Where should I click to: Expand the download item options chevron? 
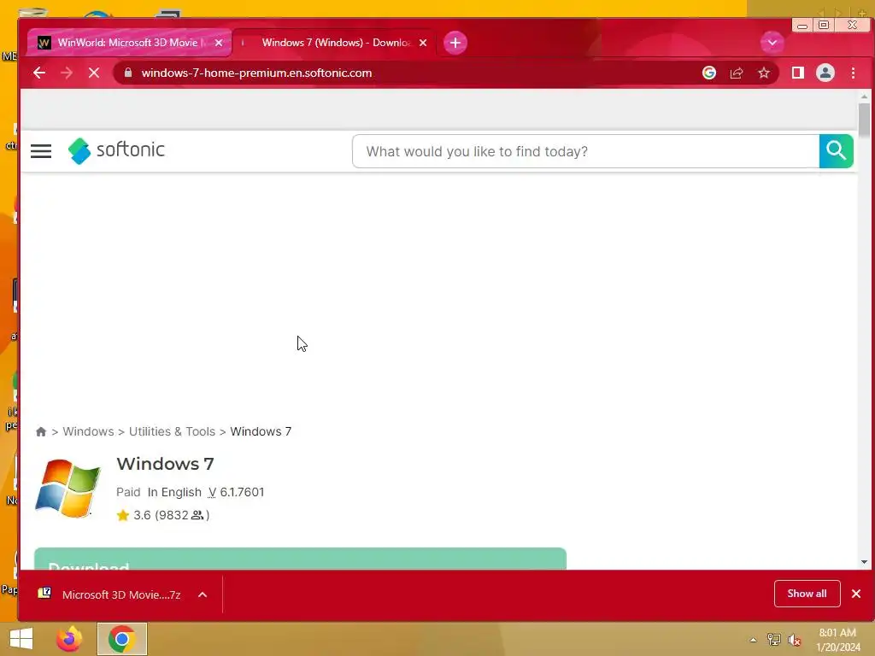tap(203, 594)
